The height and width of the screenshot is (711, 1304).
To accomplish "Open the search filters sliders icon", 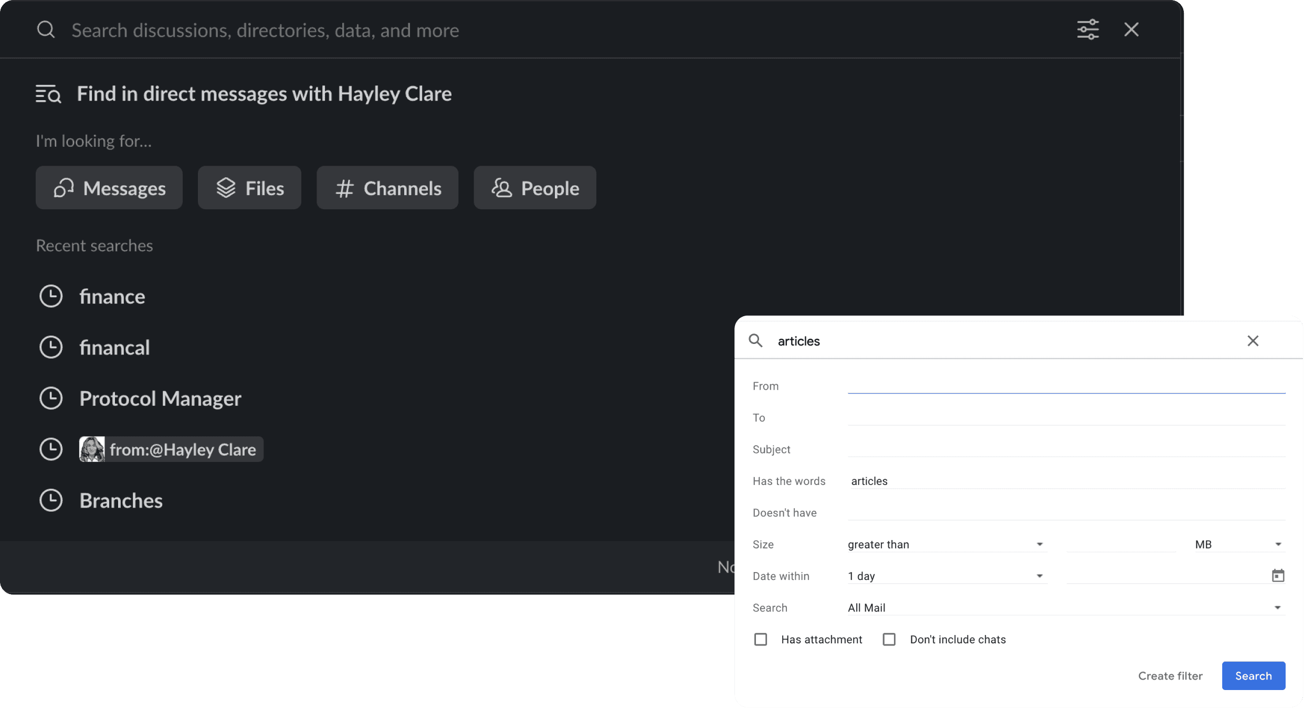I will (x=1088, y=29).
